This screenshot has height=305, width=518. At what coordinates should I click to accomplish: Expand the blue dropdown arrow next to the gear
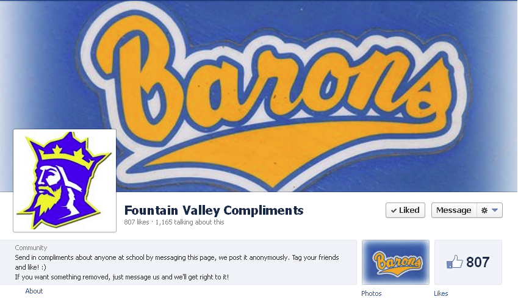[x=495, y=210]
